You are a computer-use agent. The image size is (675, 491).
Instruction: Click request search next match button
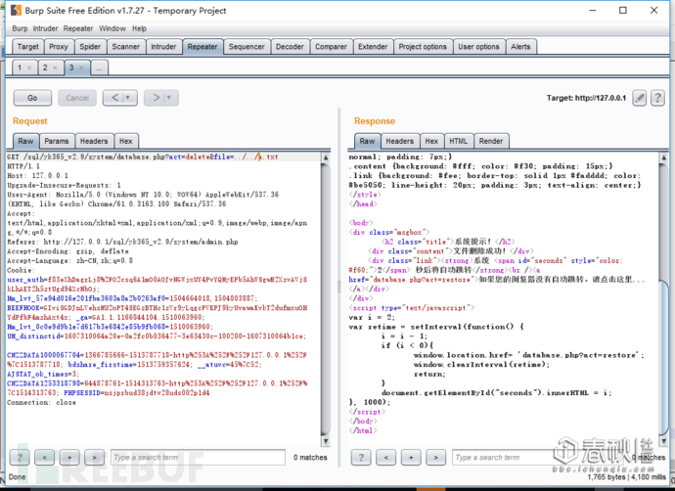[x=94, y=458]
